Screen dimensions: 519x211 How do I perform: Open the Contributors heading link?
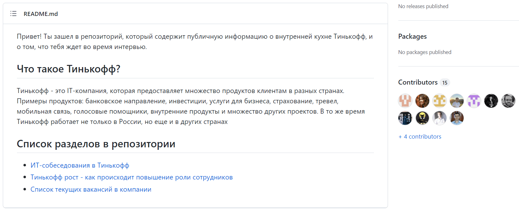(x=418, y=82)
